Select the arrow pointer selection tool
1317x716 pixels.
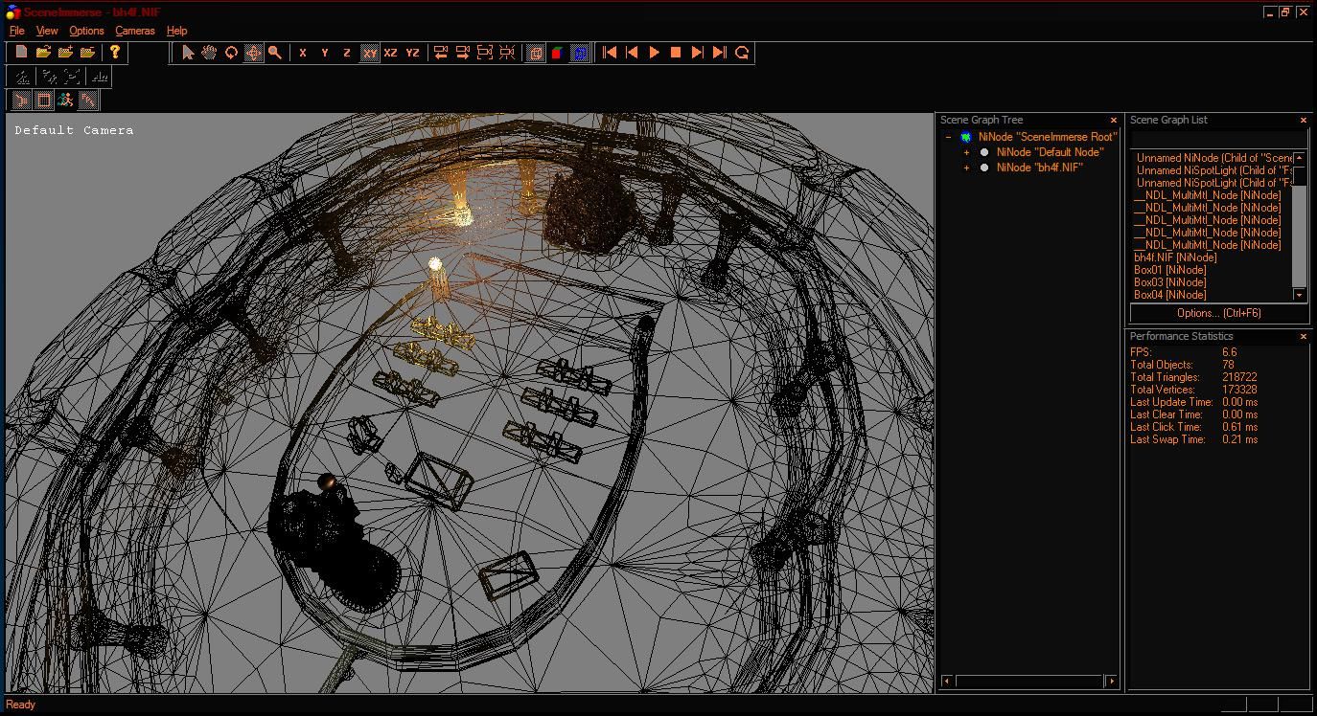click(188, 53)
